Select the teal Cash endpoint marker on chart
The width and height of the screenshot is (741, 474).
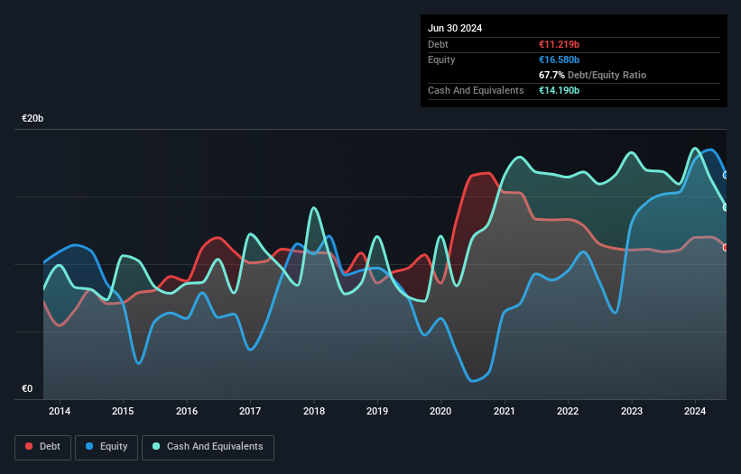(726, 207)
